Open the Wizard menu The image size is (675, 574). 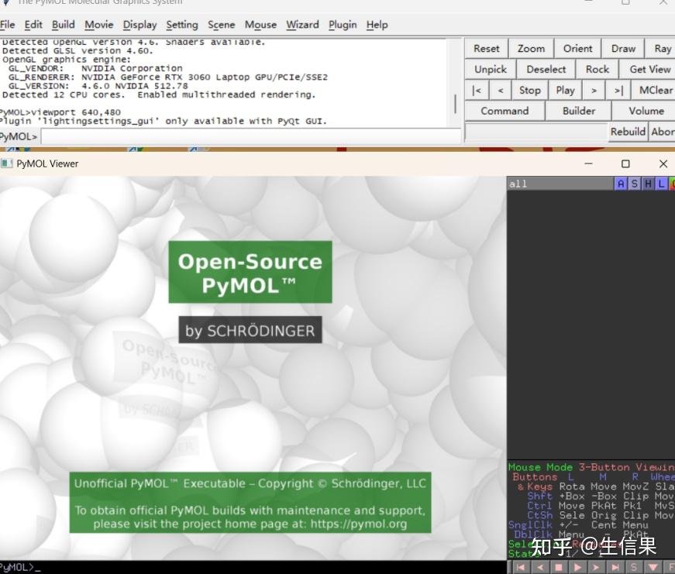pyautogui.click(x=303, y=25)
